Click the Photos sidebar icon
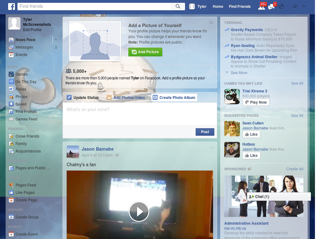 (11, 97)
